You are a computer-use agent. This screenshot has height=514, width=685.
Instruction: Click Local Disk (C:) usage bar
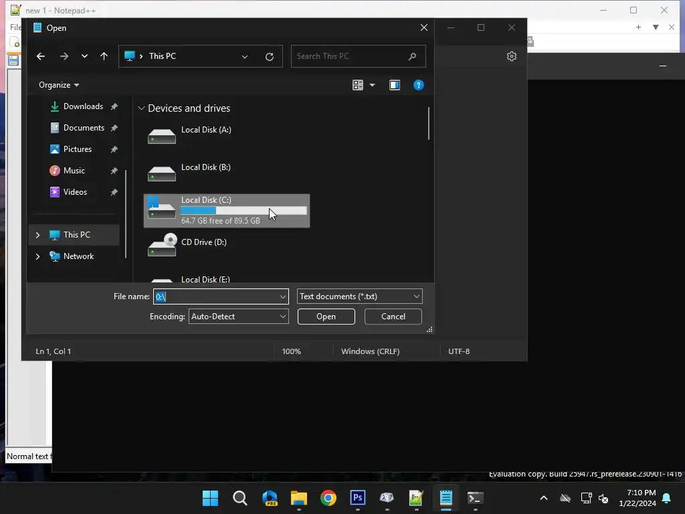coord(243,211)
